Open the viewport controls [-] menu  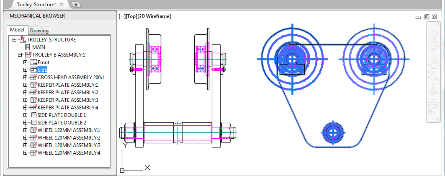click(x=122, y=16)
